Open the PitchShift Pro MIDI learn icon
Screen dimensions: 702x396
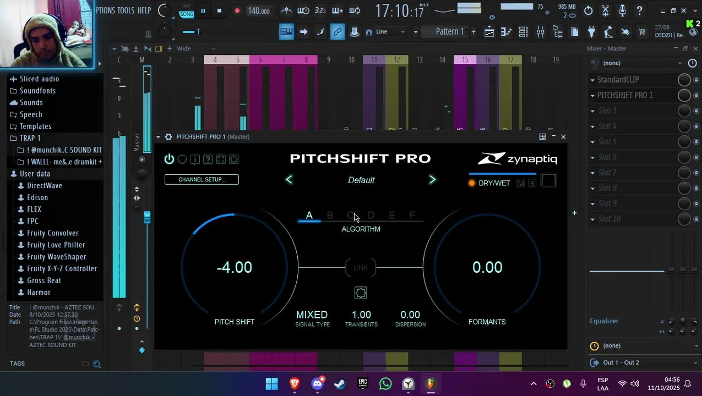click(x=182, y=159)
